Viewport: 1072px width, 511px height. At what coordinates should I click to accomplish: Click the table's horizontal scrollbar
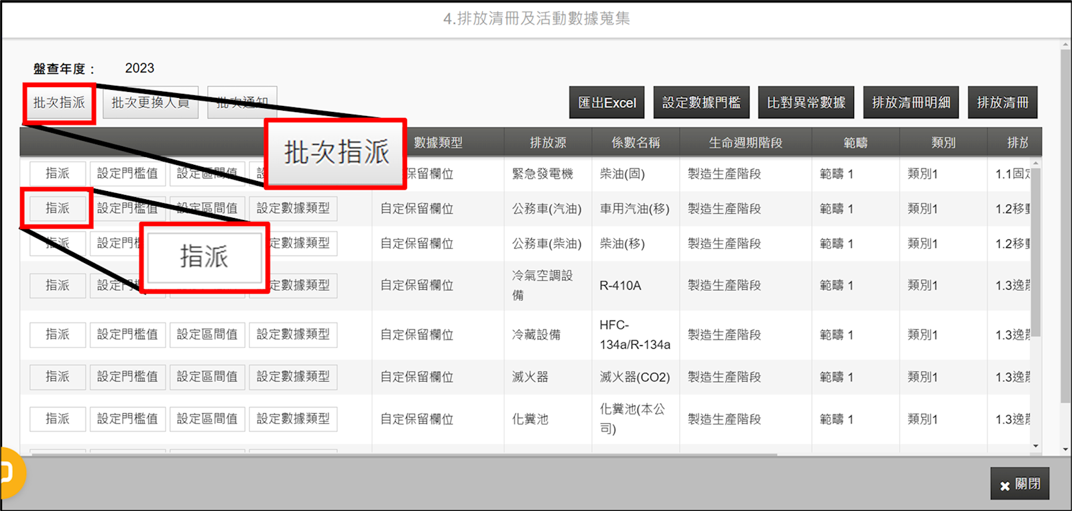(402, 455)
